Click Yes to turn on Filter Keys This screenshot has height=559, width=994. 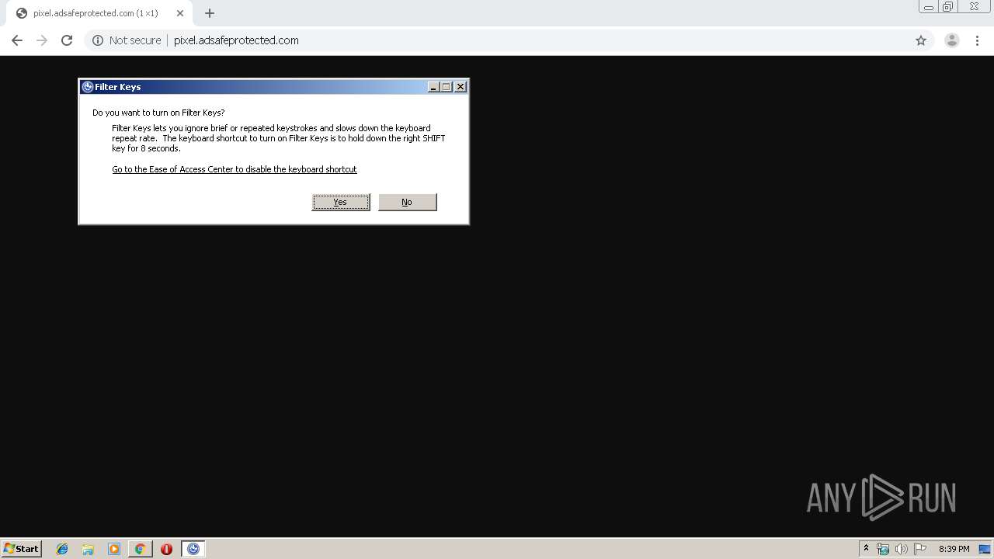pyautogui.click(x=341, y=202)
